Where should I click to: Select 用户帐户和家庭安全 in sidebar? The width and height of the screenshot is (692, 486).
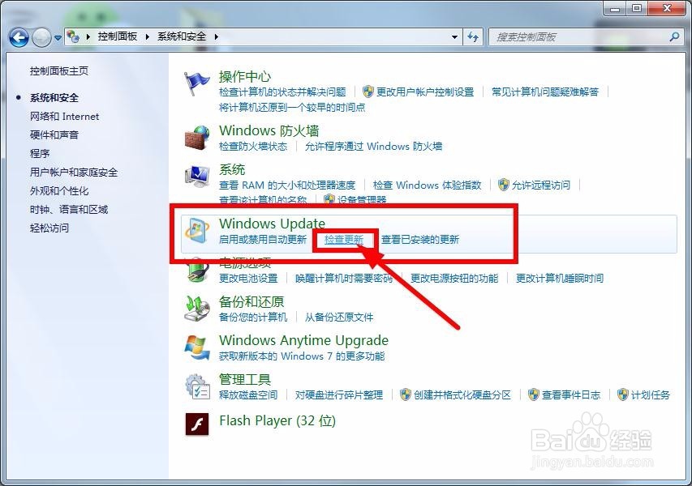click(74, 173)
